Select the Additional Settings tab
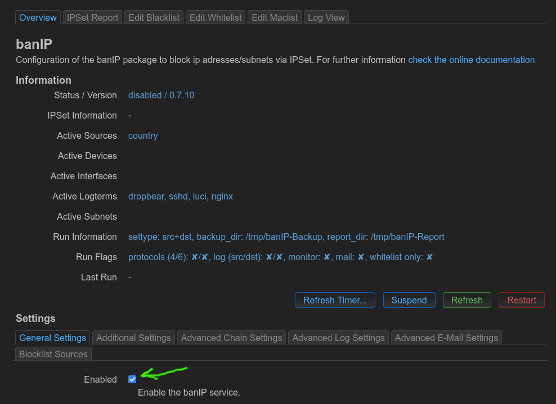 pyautogui.click(x=133, y=337)
